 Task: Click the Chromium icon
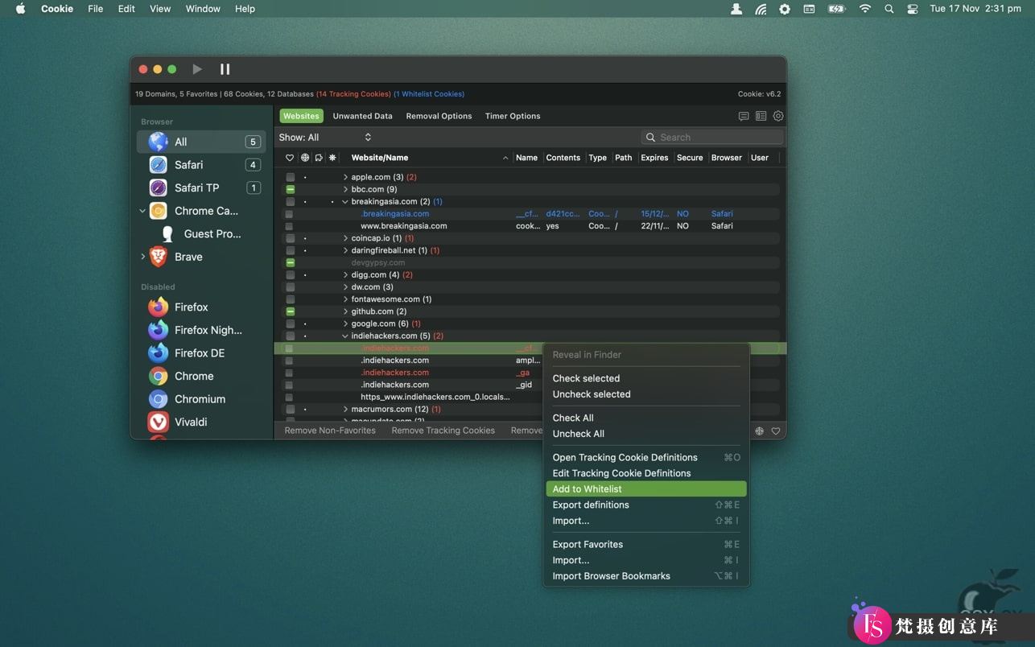tap(159, 399)
